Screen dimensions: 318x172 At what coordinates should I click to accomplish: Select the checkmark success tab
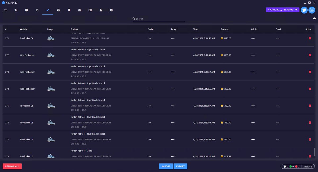pyautogui.click(x=48, y=10)
